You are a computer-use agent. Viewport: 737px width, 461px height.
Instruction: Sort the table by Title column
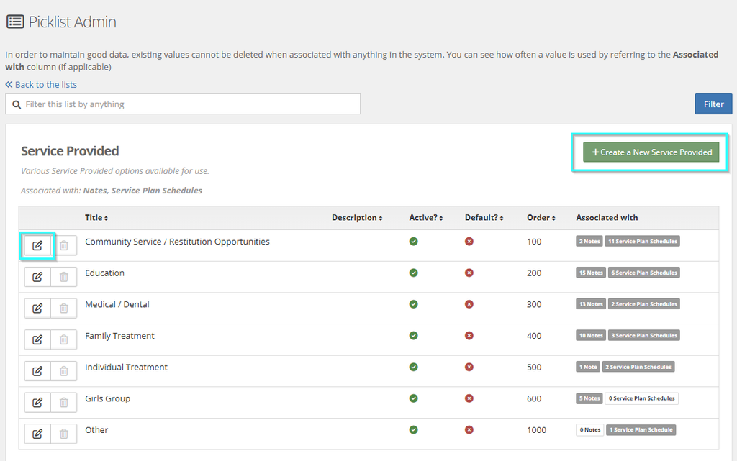pos(96,218)
